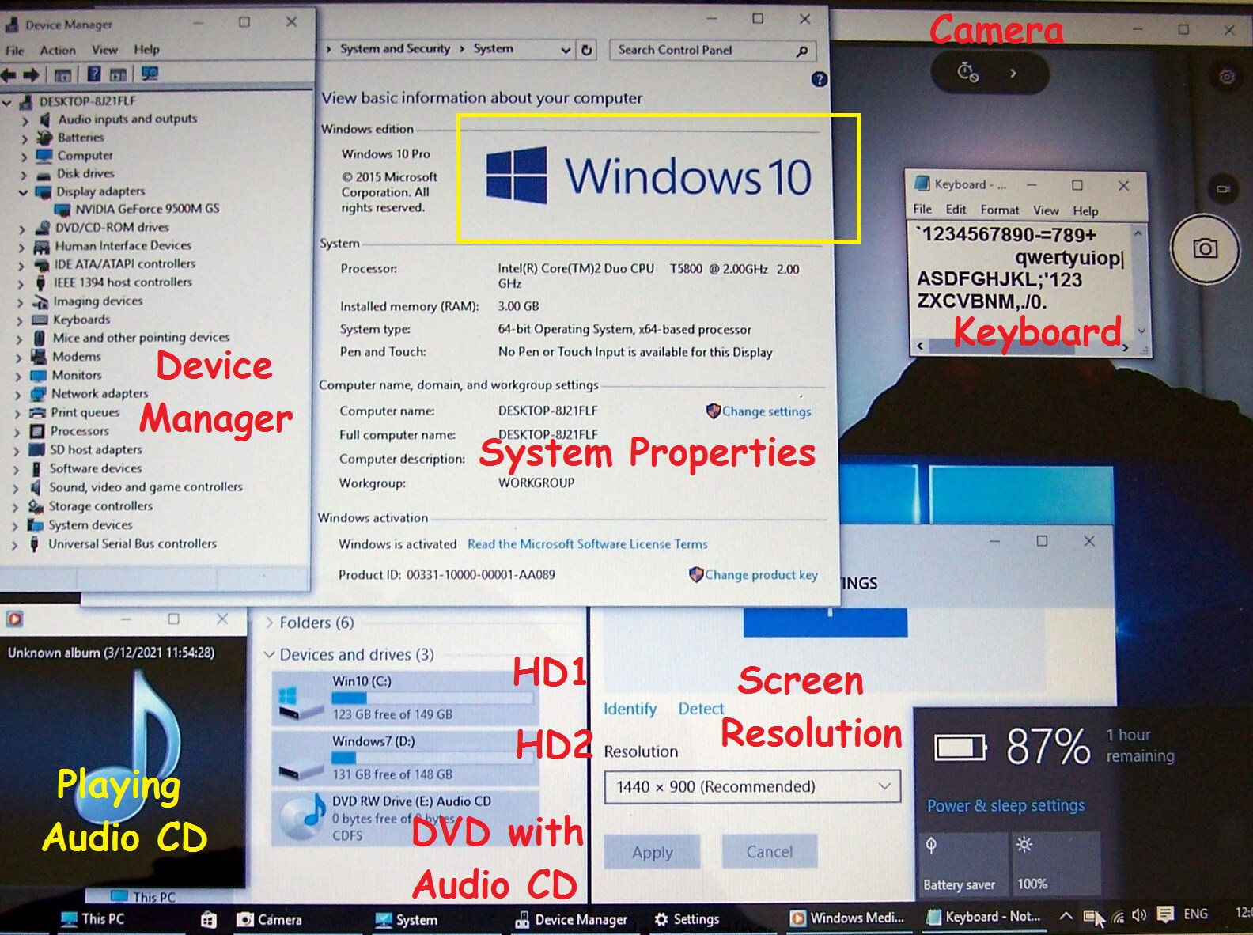Select the Windows7 (D:) drive
Screen dimensions: 1253x935
click(404, 758)
